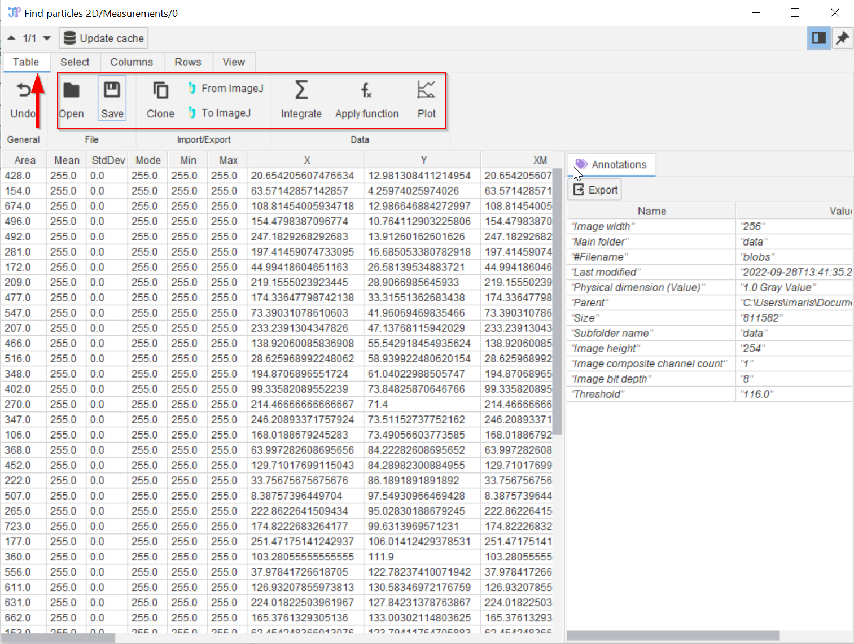Open a table file with Open icon

71,91
